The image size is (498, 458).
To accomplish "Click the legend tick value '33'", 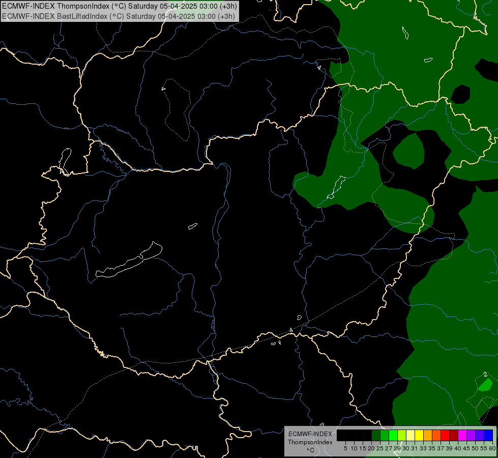I will click(423, 448).
